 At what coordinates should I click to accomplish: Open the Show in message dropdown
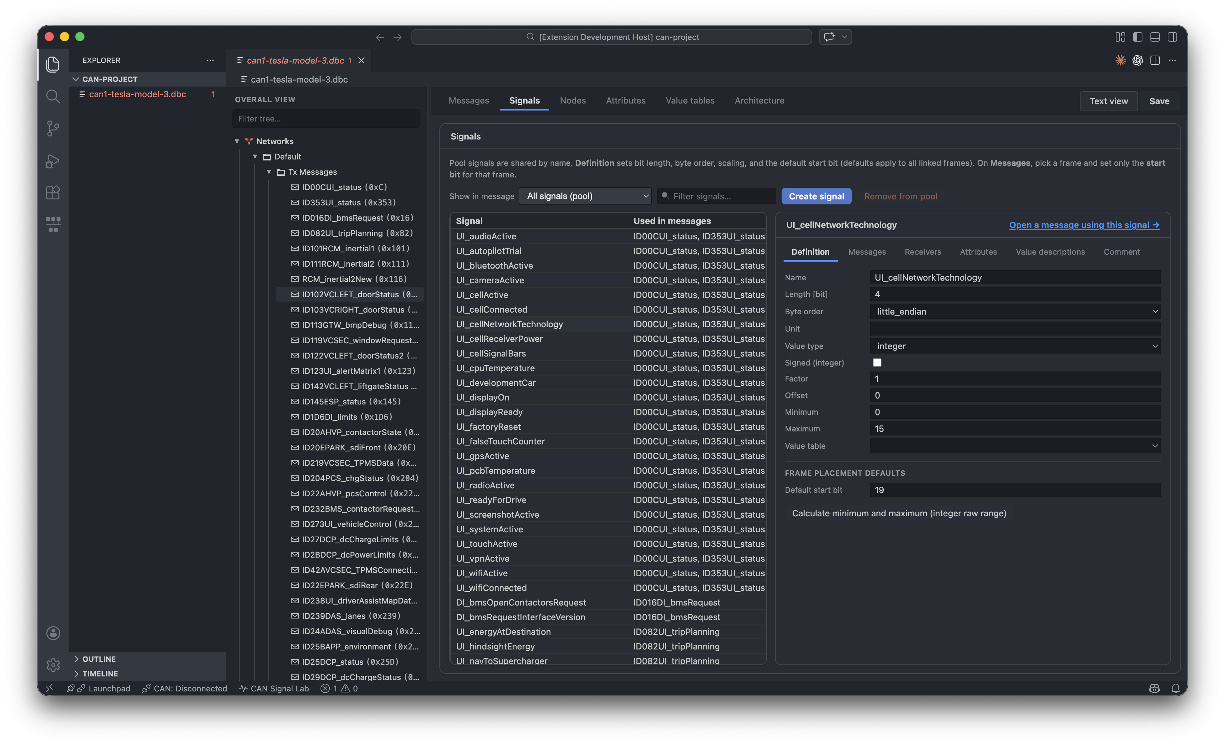(x=585, y=196)
